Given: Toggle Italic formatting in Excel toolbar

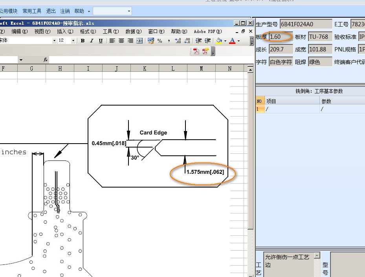Looking at the screenshot, I should pos(92,41).
